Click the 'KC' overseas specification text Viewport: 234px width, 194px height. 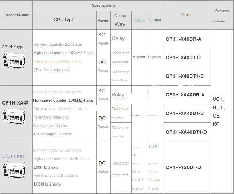pos(216,124)
